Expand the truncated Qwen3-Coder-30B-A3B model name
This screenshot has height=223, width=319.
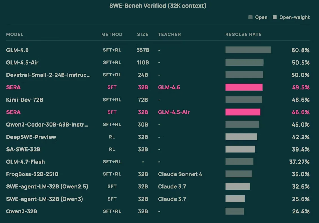click(x=47, y=125)
